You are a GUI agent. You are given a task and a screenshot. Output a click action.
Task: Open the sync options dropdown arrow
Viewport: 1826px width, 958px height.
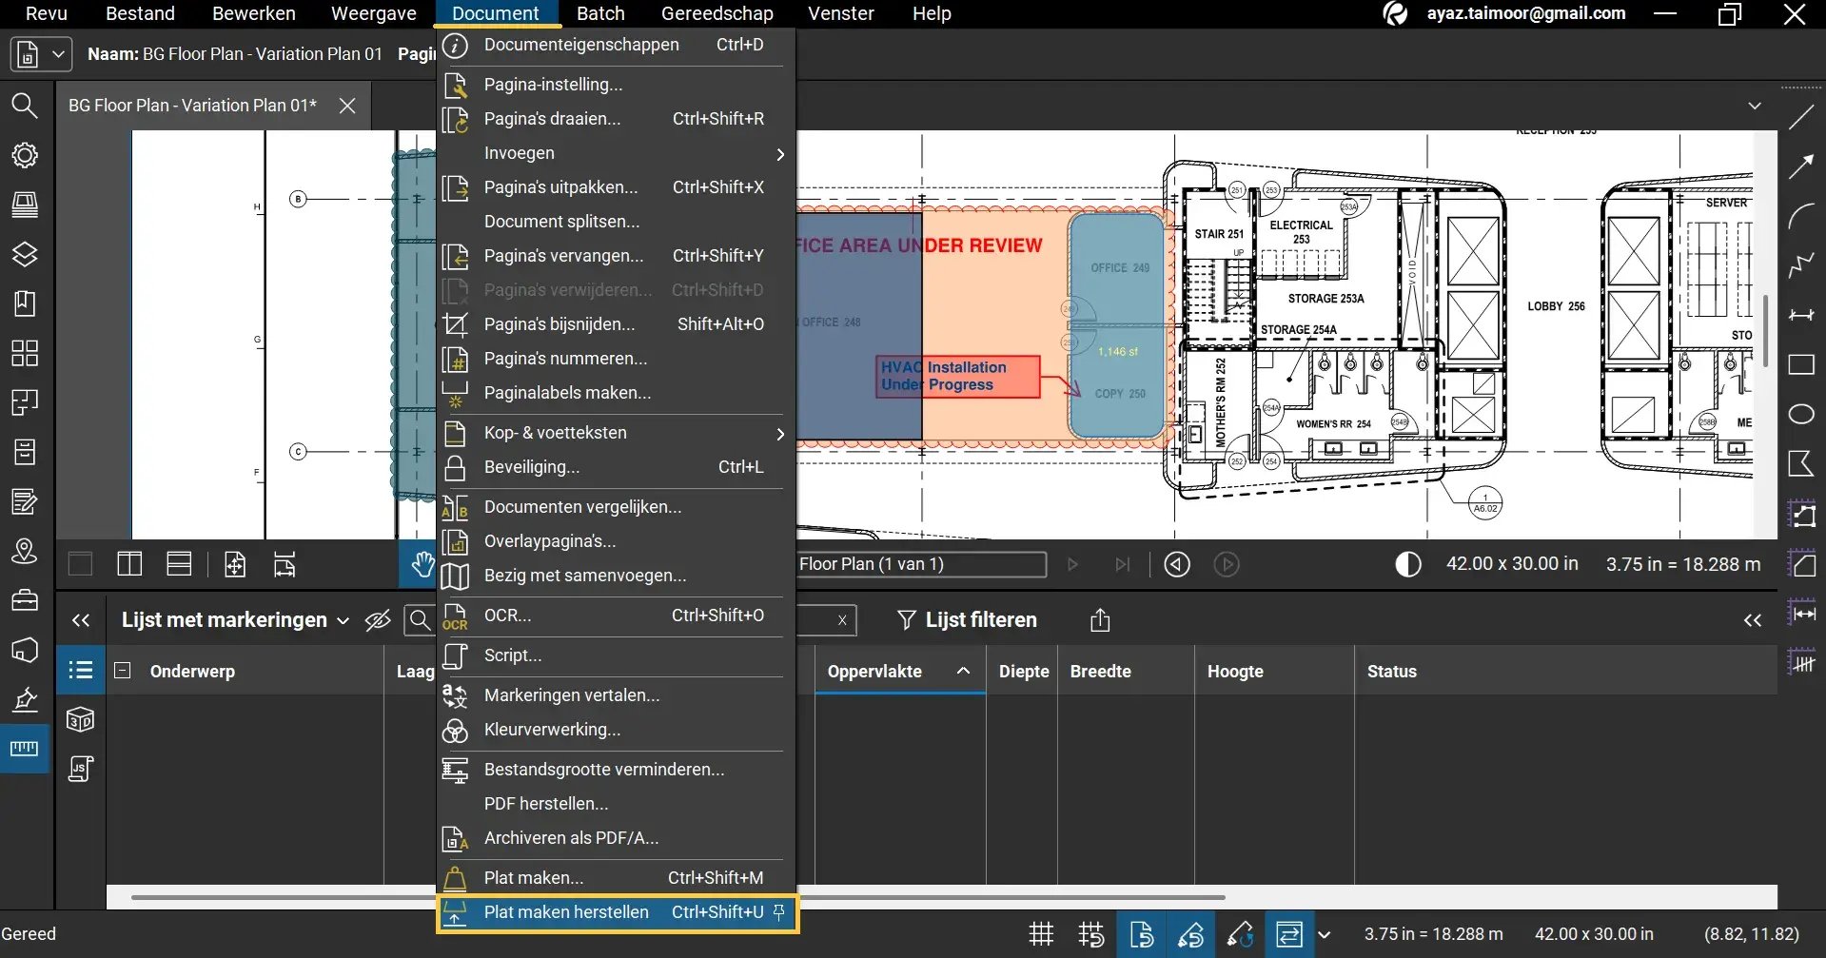pyautogui.click(x=1324, y=934)
